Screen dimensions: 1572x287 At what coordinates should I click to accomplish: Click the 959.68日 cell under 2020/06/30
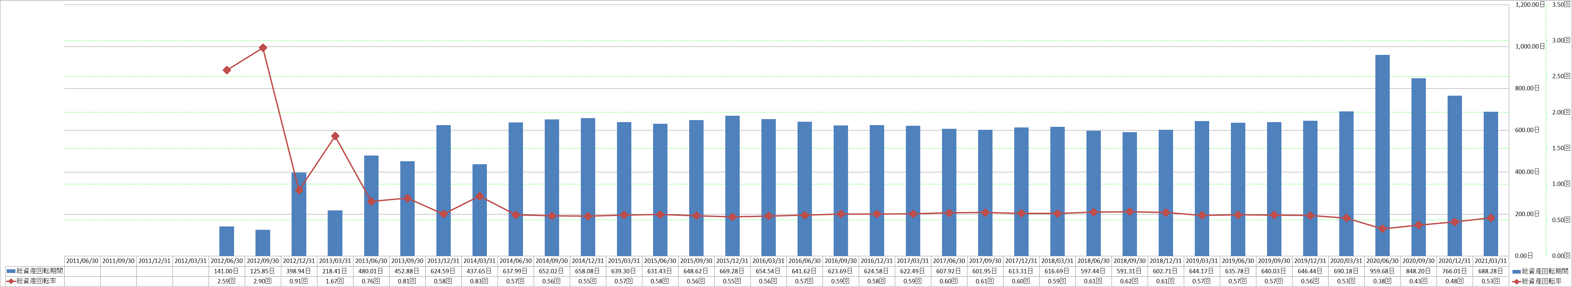[1382, 271]
